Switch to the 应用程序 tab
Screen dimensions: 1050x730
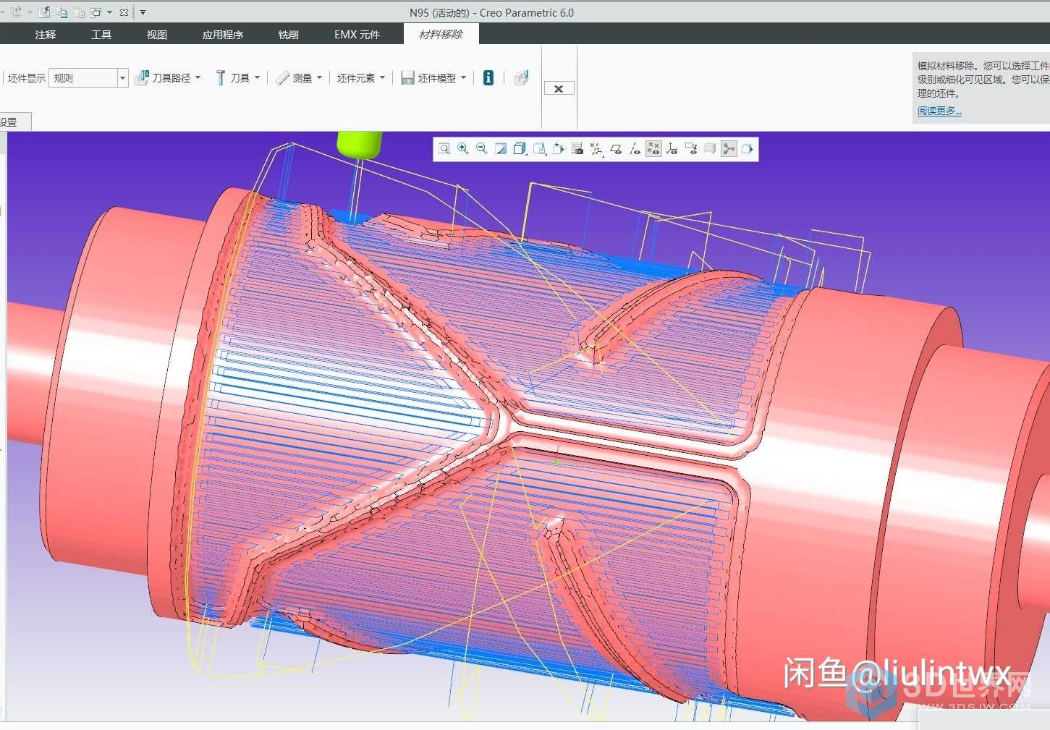pyautogui.click(x=223, y=34)
